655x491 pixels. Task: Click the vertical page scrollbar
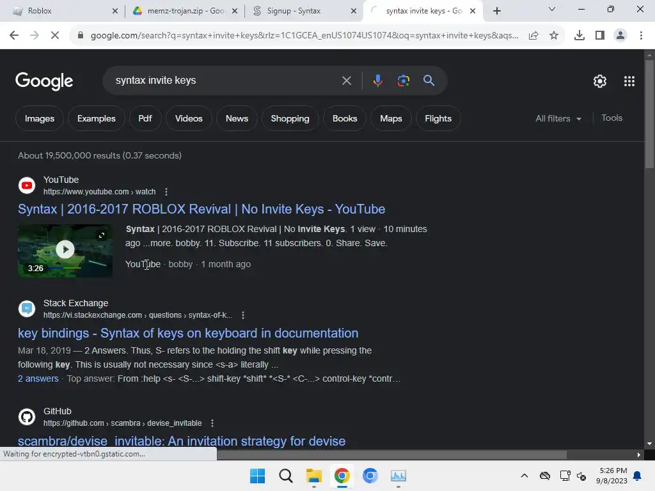click(649, 114)
